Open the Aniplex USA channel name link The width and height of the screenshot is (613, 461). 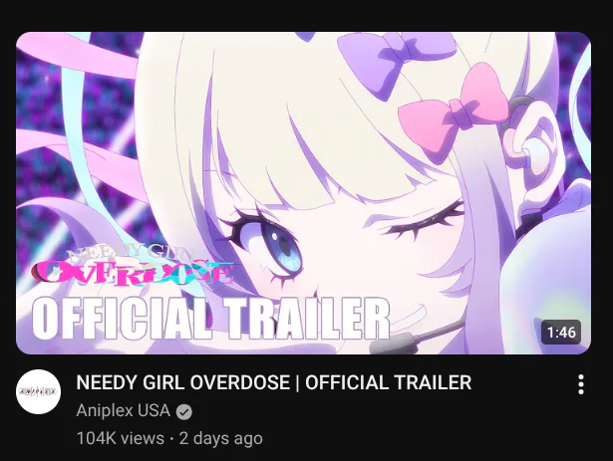coord(124,410)
